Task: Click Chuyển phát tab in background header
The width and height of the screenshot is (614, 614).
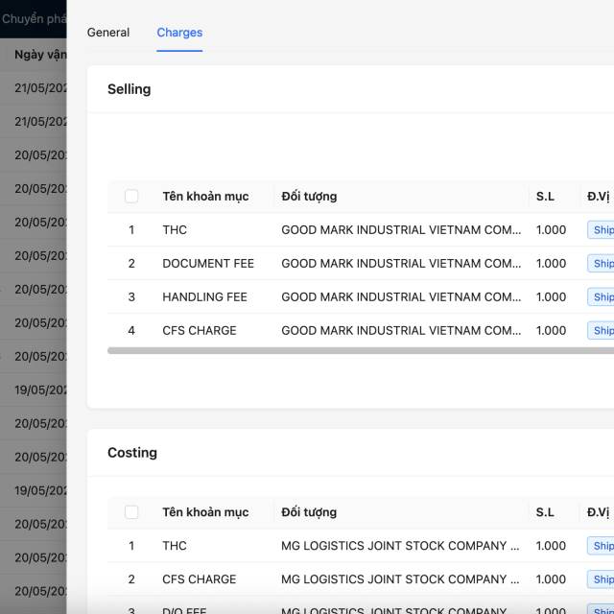Action: click(x=35, y=19)
